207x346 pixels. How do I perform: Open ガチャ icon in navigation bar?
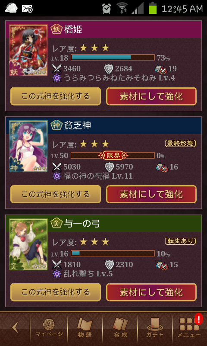click(155, 328)
